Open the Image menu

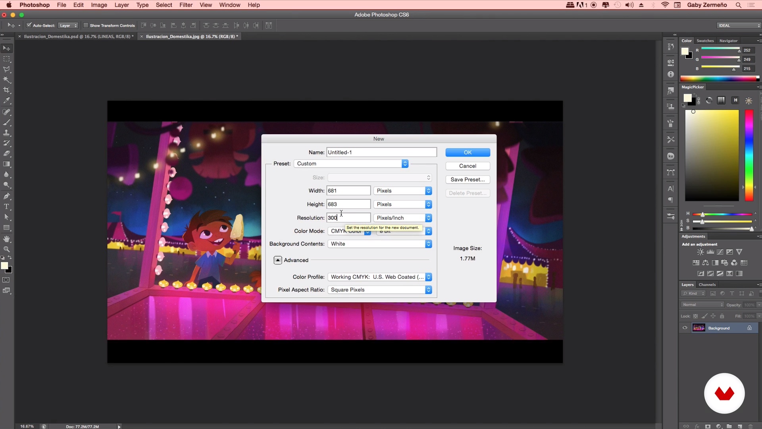click(x=99, y=5)
